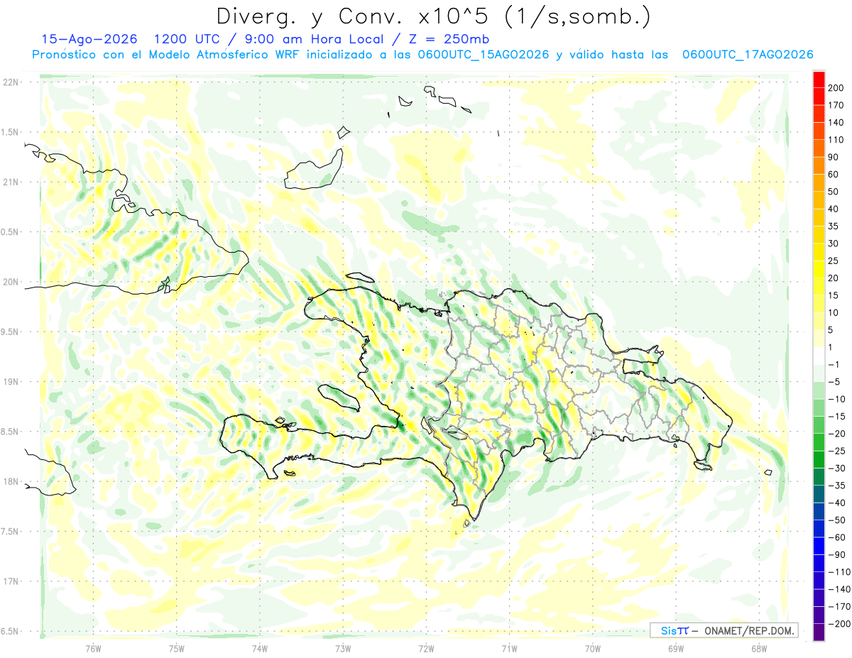Click the negative "-170" colorbar label
The height and width of the screenshot is (658, 852).
pos(838,607)
